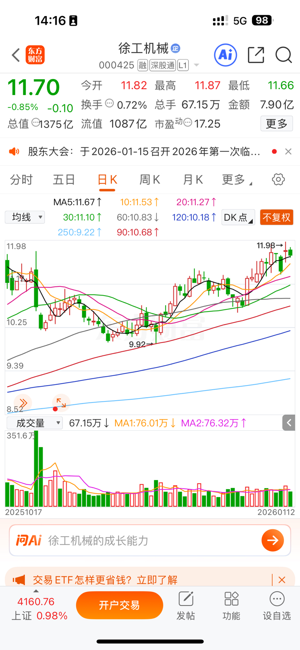300x650 pixels.
Task: Switch to the 周K tab
Action: pyautogui.click(x=150, y=179)
